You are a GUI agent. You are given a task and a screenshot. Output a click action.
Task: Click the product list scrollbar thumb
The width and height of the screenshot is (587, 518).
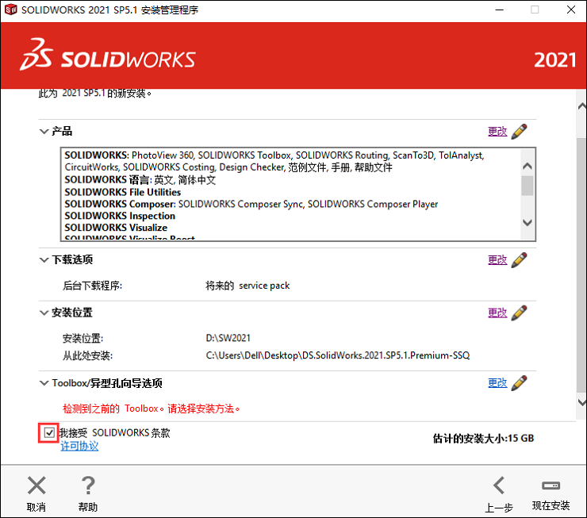click(x=527, y=186)
